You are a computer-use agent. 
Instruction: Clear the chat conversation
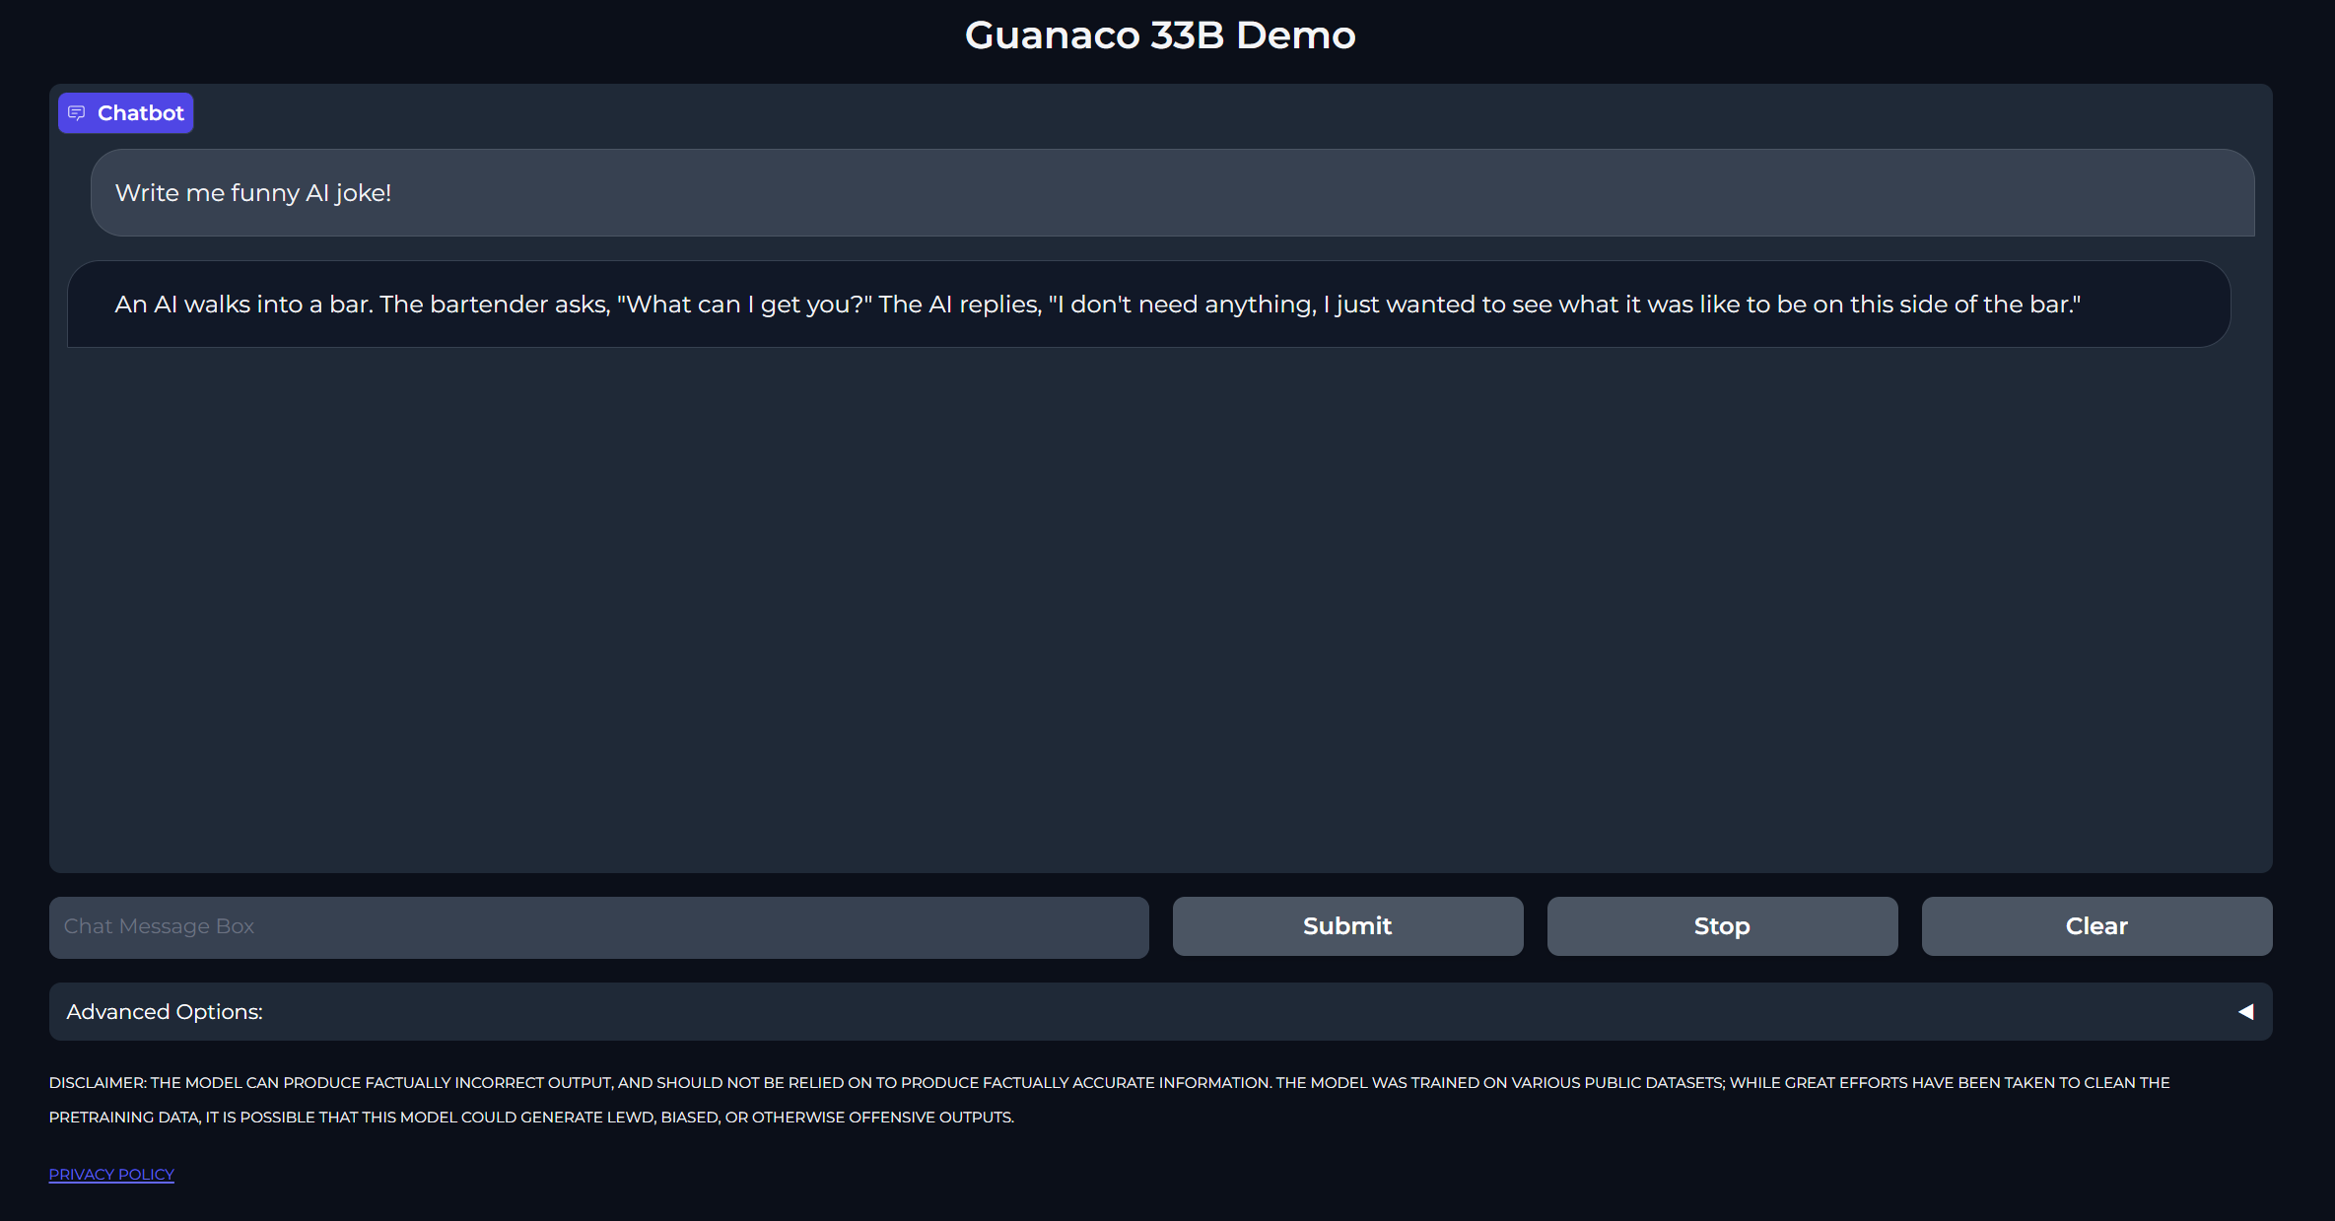2096,926
